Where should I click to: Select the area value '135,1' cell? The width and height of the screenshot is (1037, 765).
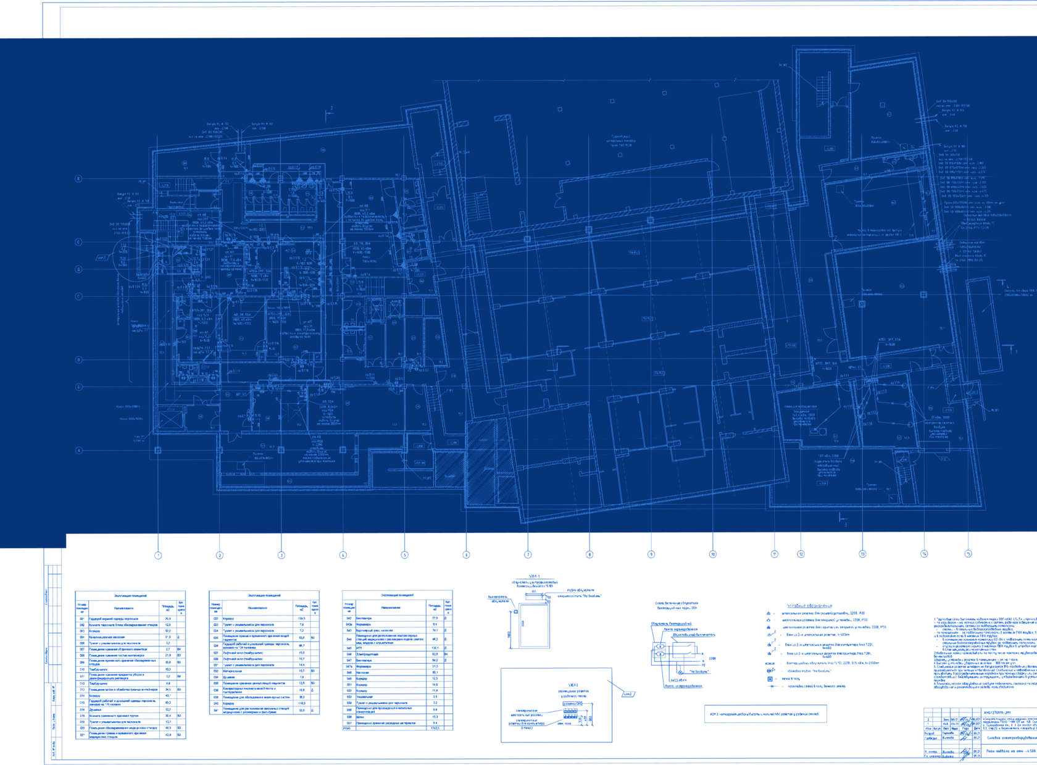(435, 648)
